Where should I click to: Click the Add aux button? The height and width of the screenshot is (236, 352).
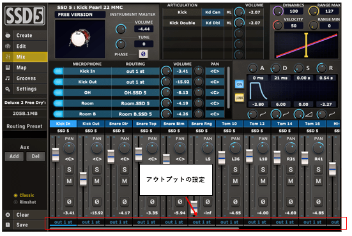coord(14,156)
